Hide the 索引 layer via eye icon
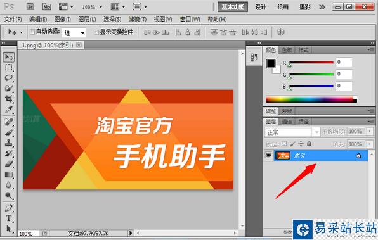The image size is (378, 240). coord(268,155)
